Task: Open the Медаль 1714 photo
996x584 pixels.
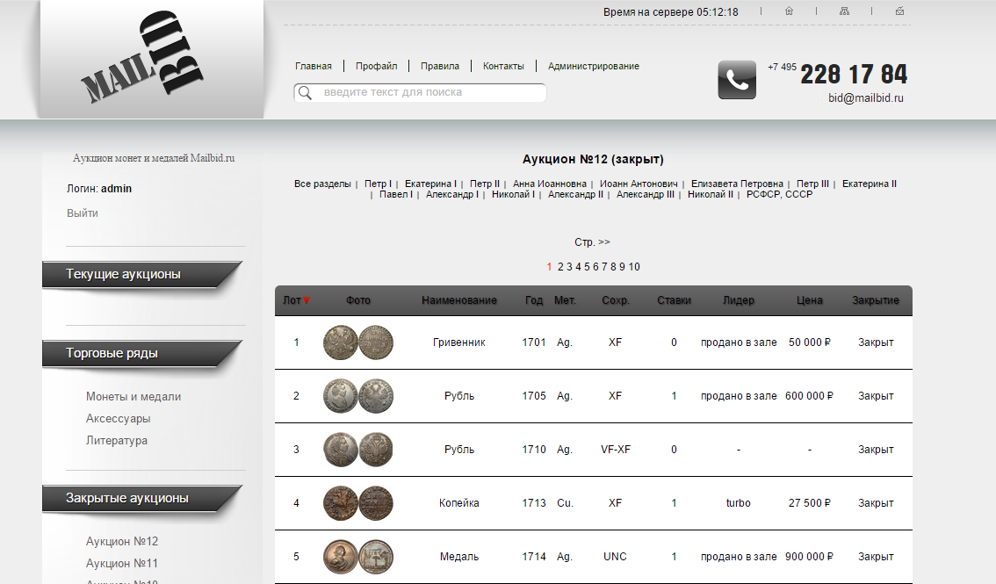Action: 358,557
